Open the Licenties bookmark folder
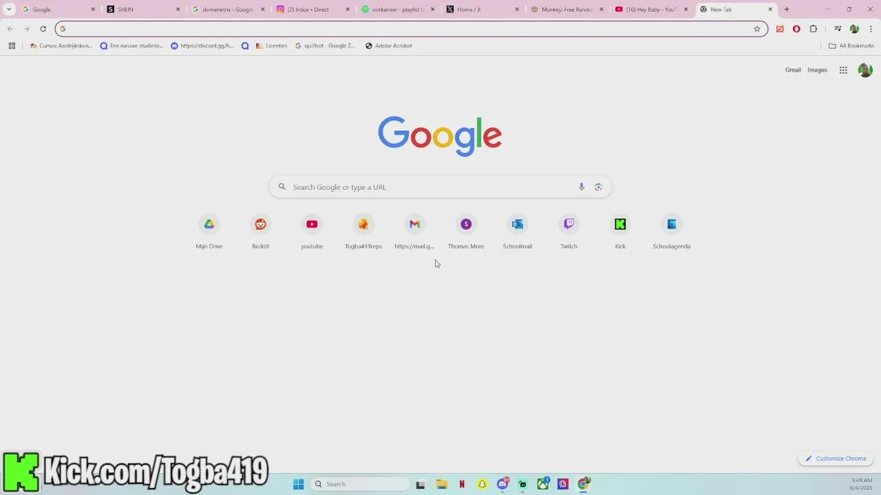The image size is (881, 495). tap(271, 46)
